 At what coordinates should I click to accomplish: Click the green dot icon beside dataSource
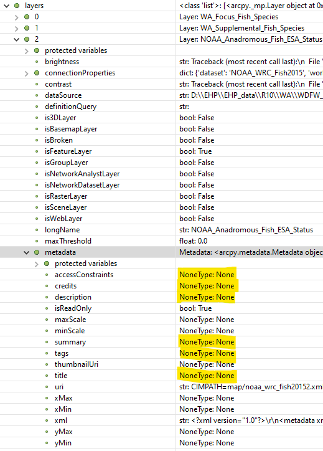click(x=37, y=95)
